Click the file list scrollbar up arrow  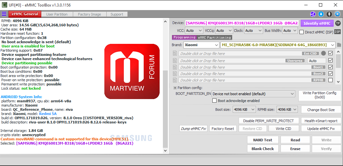(338, 52)
